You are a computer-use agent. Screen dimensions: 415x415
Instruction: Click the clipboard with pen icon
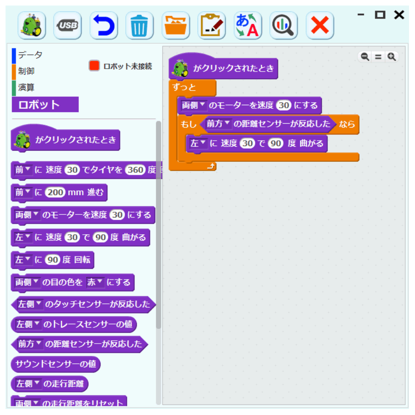pyautogui.click(x=212, y=25)
